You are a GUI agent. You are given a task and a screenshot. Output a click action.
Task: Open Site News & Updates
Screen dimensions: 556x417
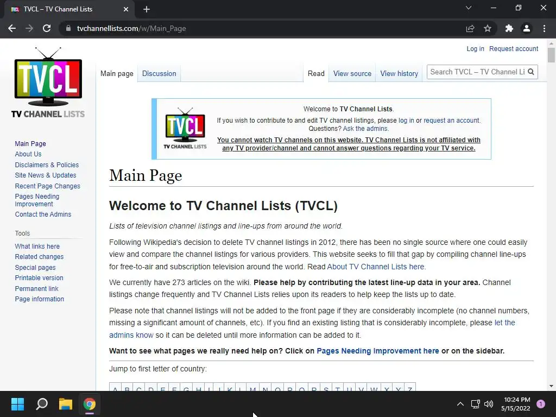(46, 175)
